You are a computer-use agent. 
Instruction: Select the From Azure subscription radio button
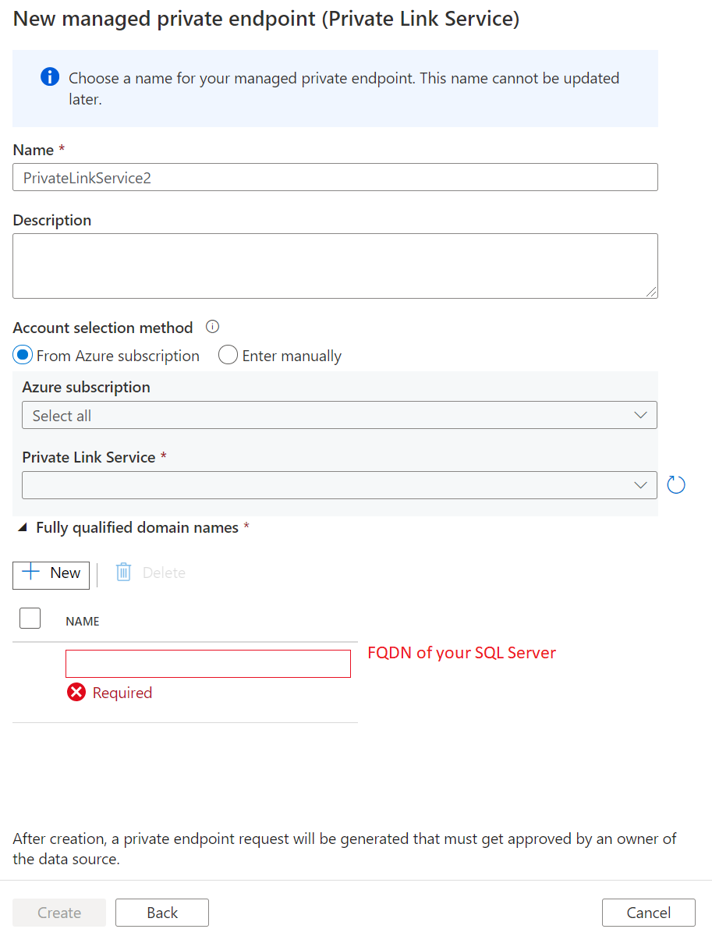pos(22,355)
